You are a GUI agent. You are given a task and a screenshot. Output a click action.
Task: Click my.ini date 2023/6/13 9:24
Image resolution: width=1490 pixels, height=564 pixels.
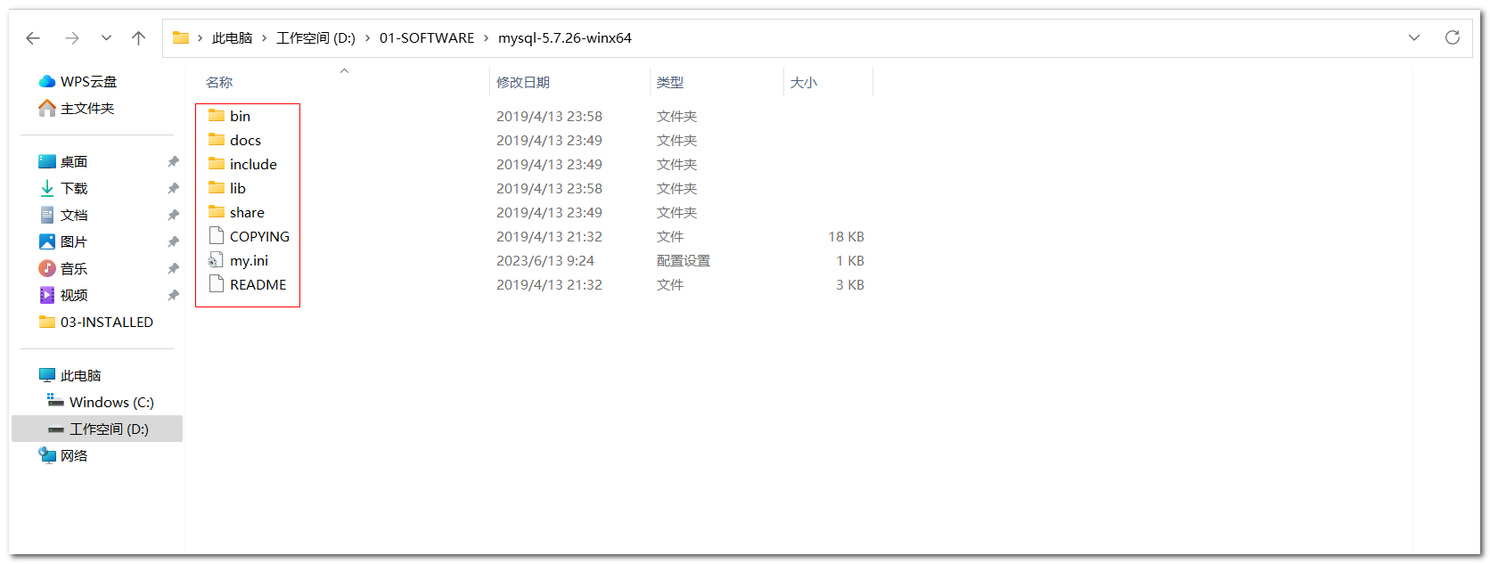pos(545,260)
